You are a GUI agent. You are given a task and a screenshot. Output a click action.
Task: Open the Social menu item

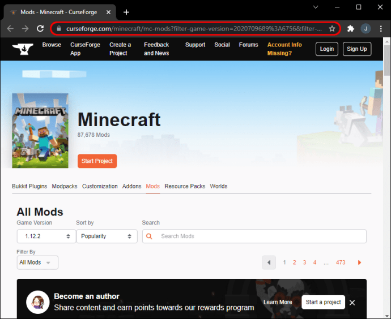click(222, 45)
